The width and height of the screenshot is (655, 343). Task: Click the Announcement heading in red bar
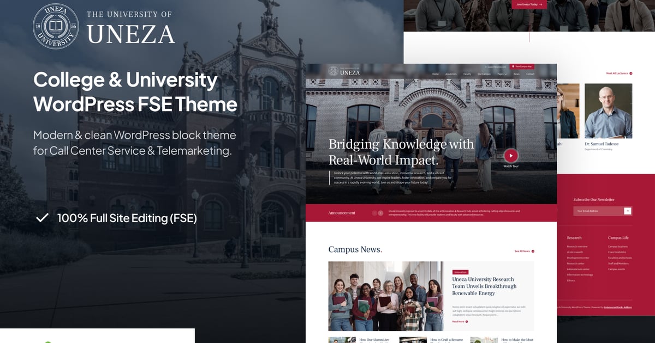click(342, 213)
